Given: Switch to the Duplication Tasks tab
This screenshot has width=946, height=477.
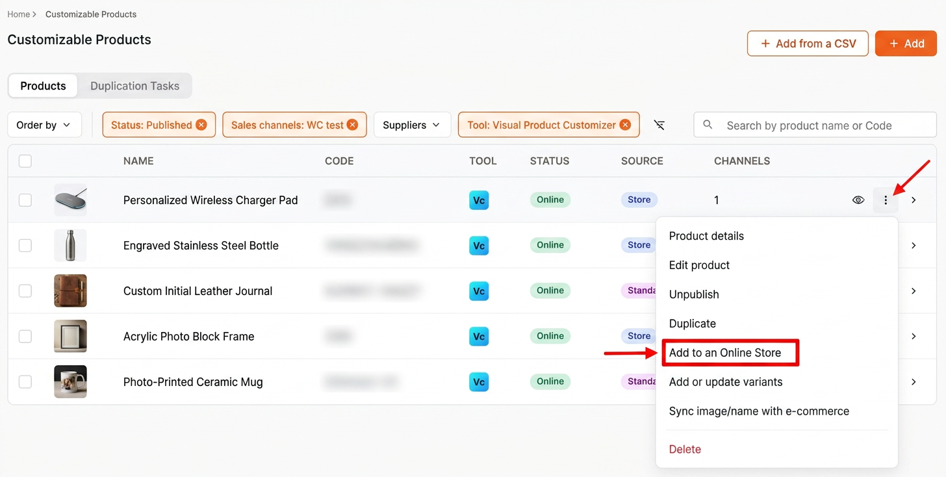Looking at the screenshot, I should [134, 86].
